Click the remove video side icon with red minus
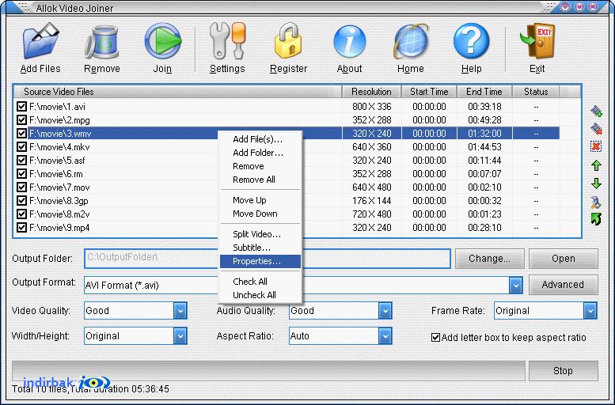This screenshot has width=615, height=405. pos(596,129)
